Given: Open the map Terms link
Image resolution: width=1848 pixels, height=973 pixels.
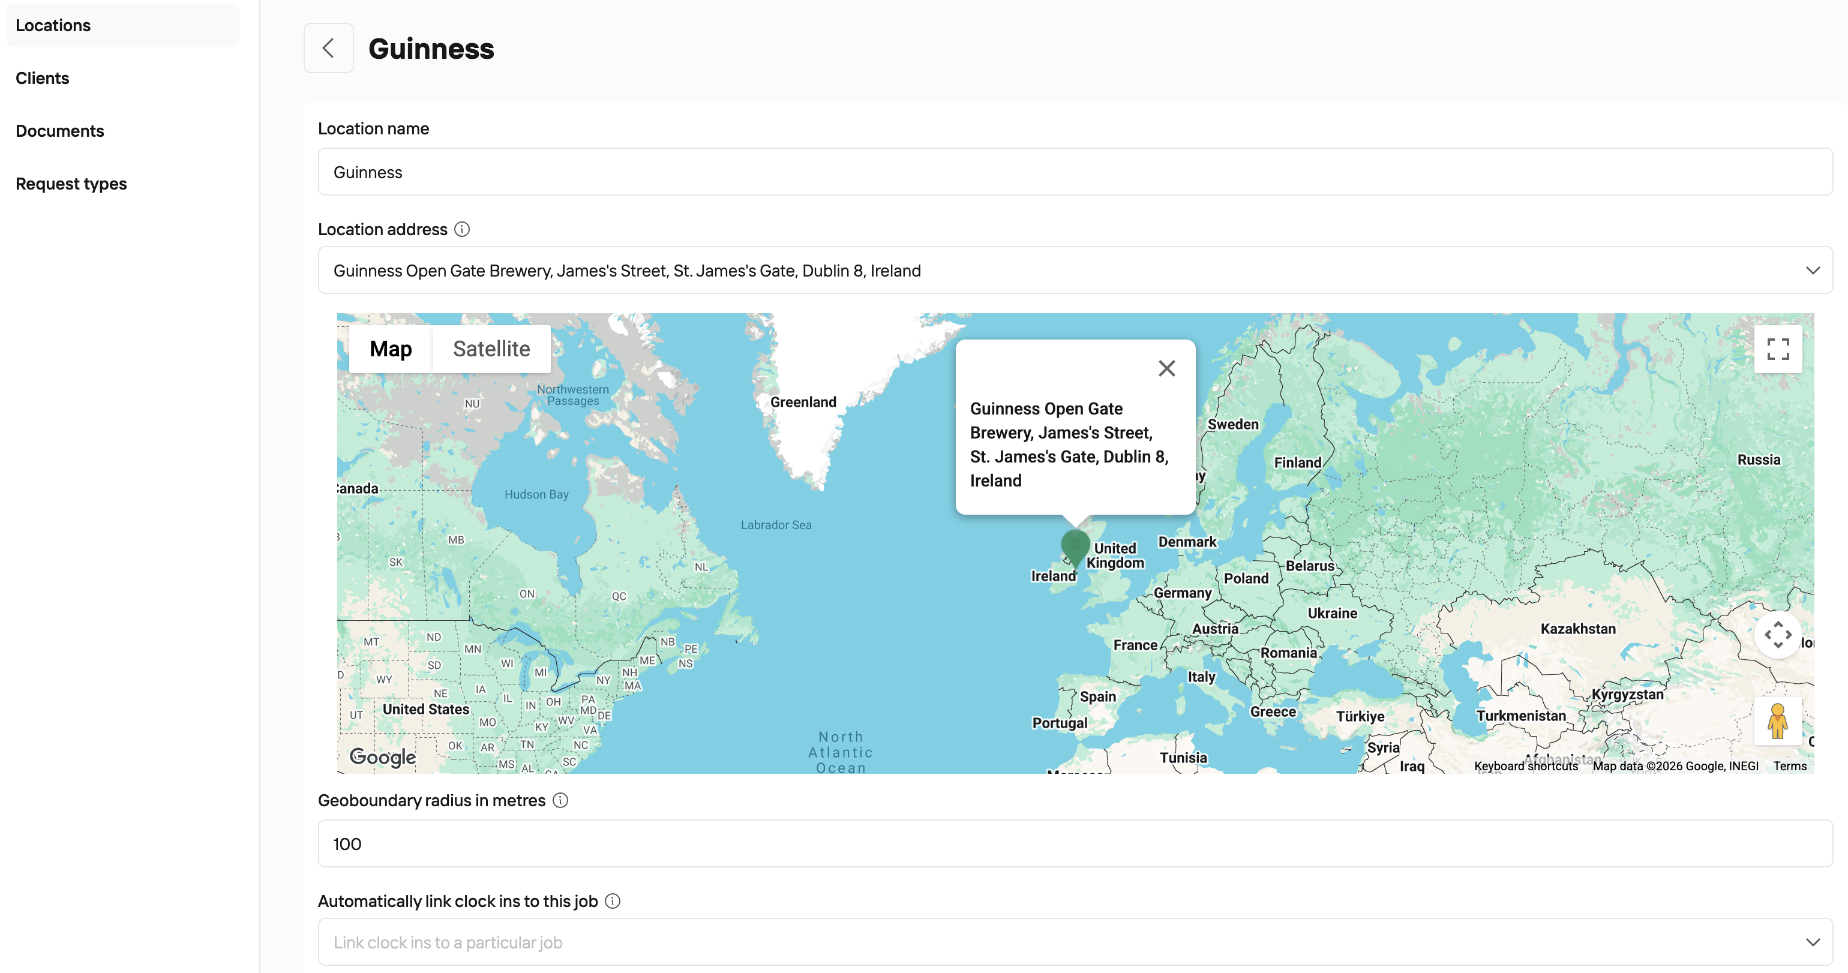Looking at the screenshot, I should [x=1790, y=766].
